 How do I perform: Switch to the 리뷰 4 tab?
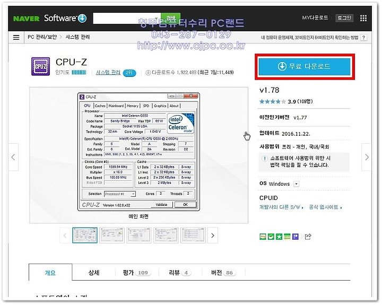[x=180, y=272]
